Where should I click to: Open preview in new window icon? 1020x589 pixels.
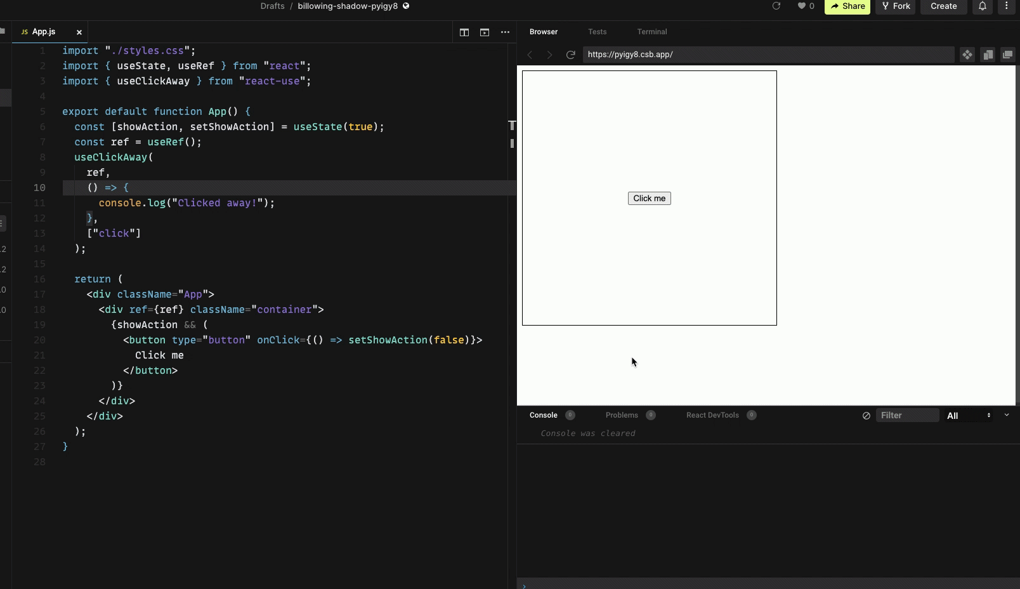[1007, 55]
